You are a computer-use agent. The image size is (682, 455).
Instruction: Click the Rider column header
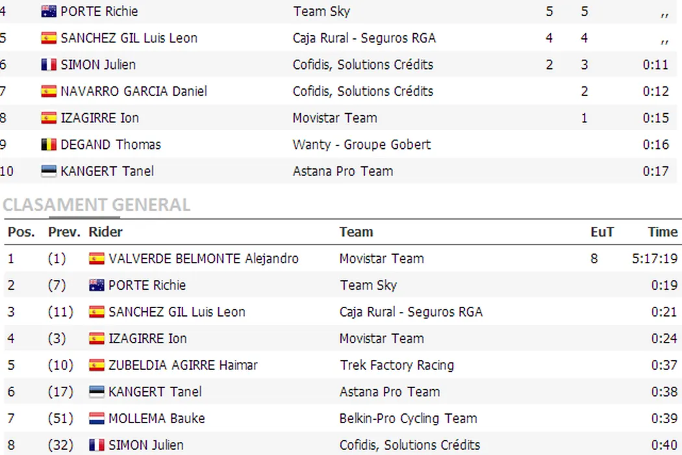pos(106,232)
